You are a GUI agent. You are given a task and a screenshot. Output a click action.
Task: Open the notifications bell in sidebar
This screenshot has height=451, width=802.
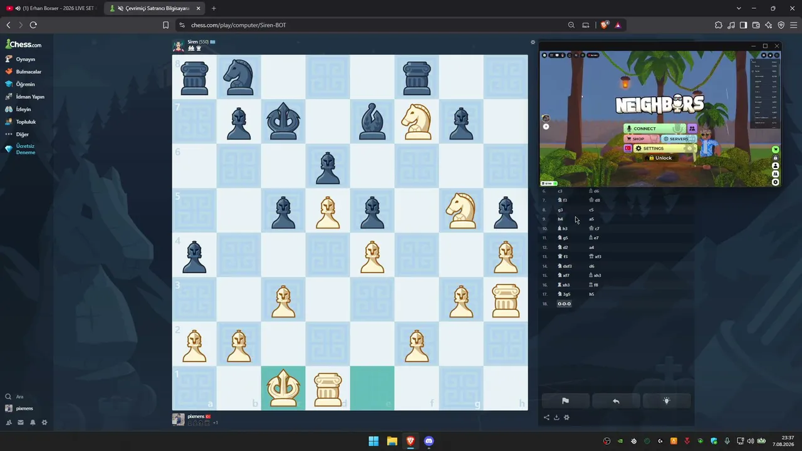33,422
